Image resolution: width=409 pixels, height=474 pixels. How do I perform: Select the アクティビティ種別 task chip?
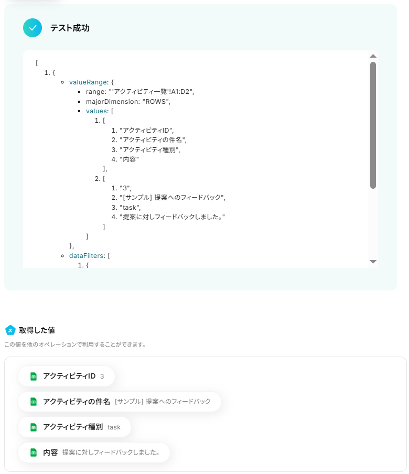click(x=74, y=427)
